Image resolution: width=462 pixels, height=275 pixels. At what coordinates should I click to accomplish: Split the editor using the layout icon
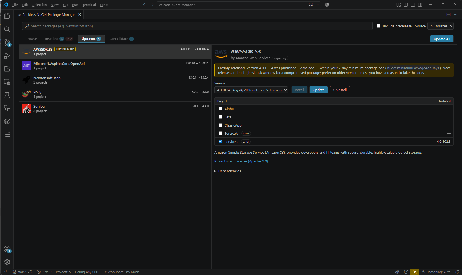449,15
